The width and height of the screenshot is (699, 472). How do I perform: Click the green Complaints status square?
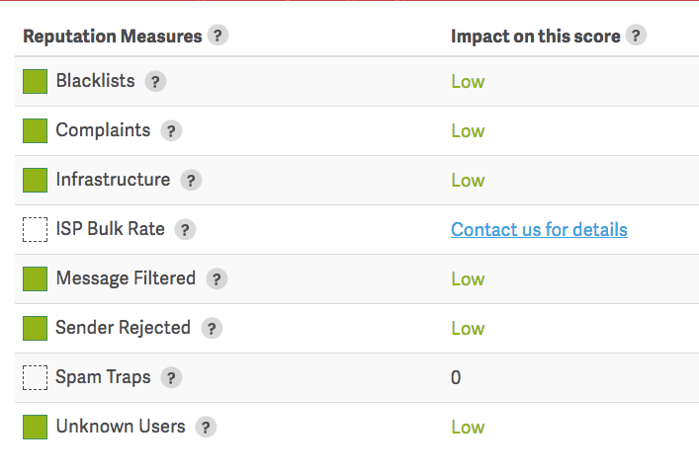[36, 131]
